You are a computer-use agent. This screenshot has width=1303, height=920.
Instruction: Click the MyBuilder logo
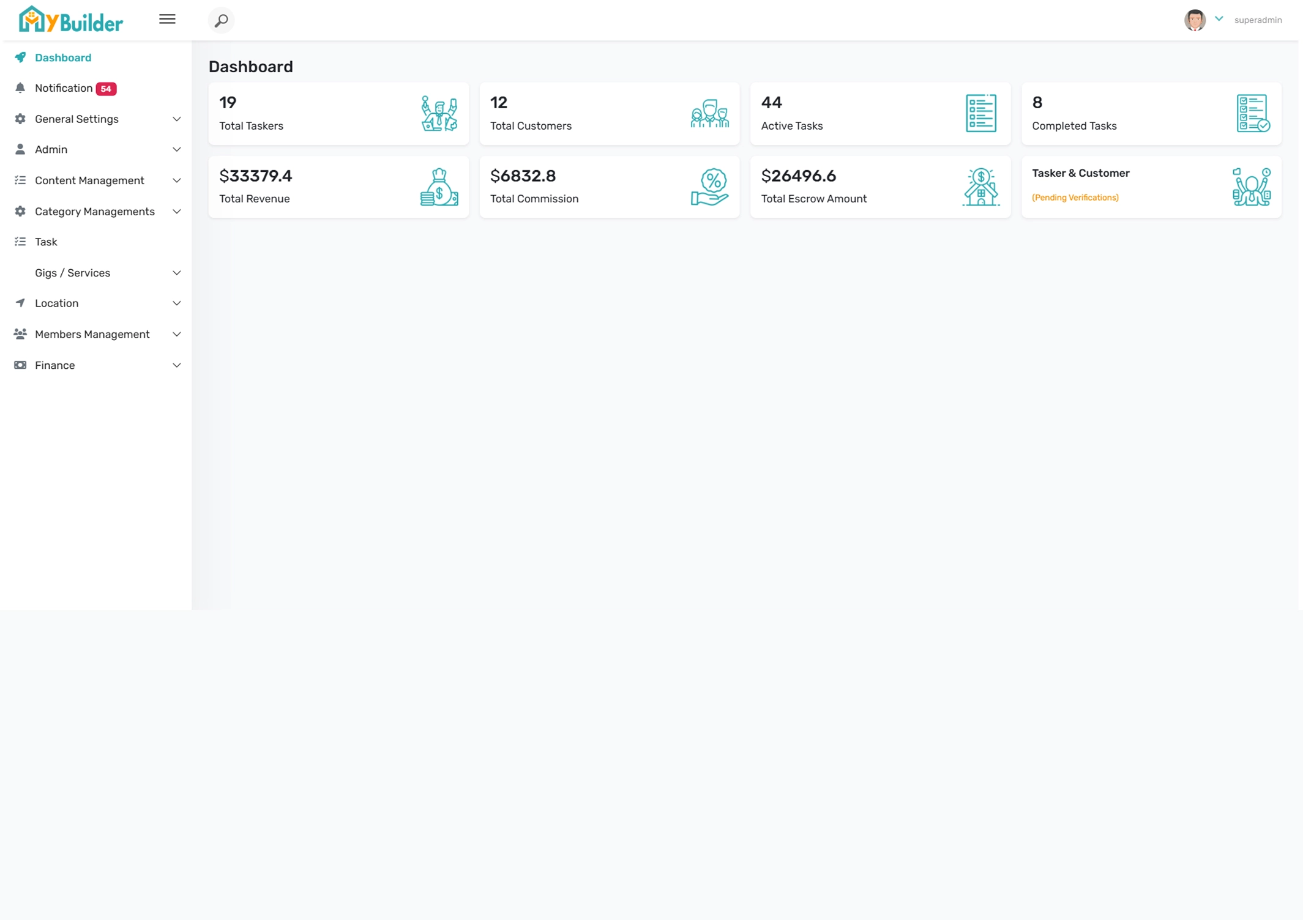click(71, 20)
